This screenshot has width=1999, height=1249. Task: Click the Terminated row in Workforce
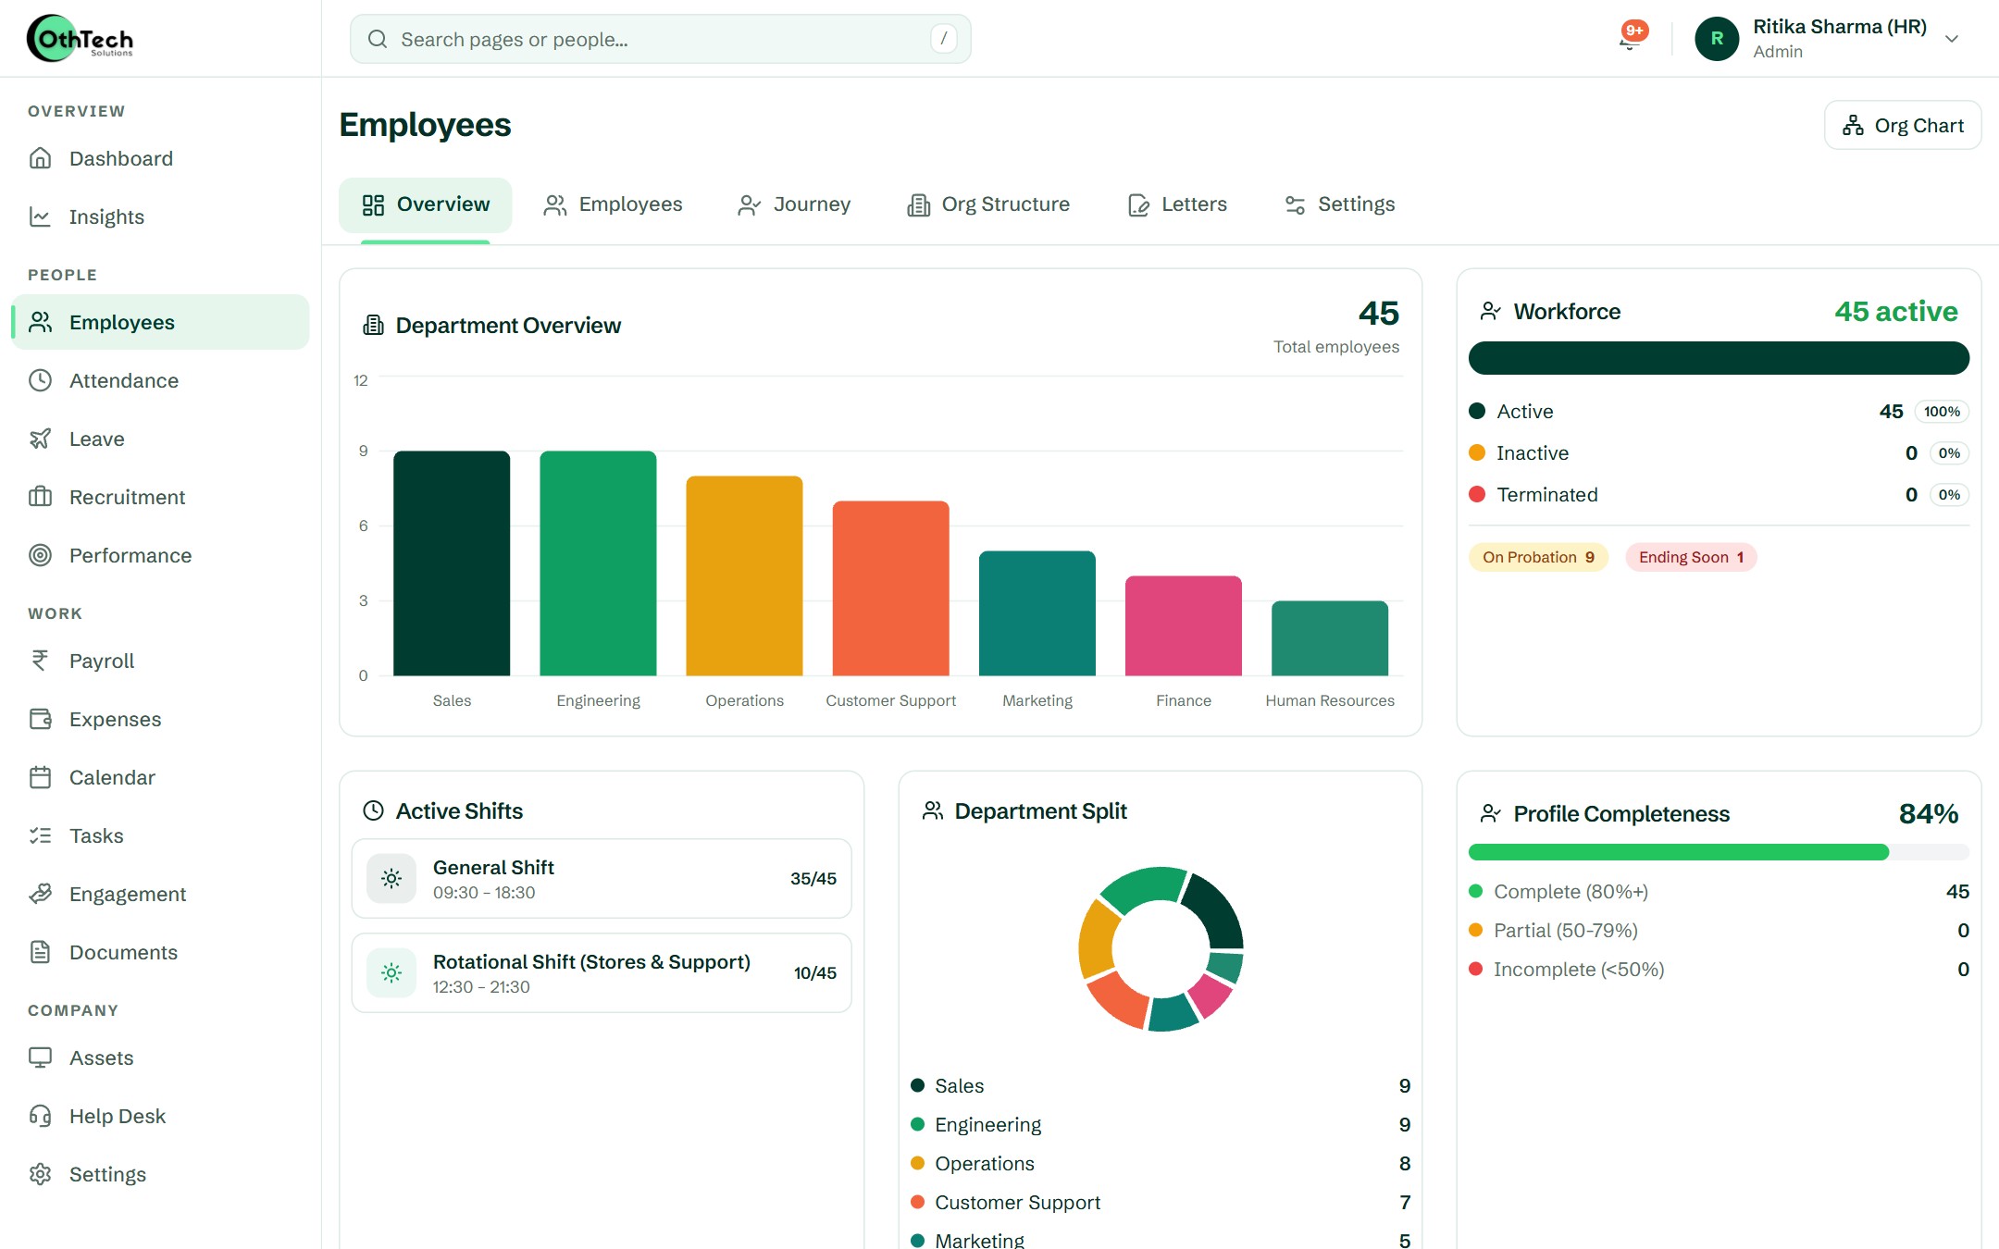(1719, 495)
